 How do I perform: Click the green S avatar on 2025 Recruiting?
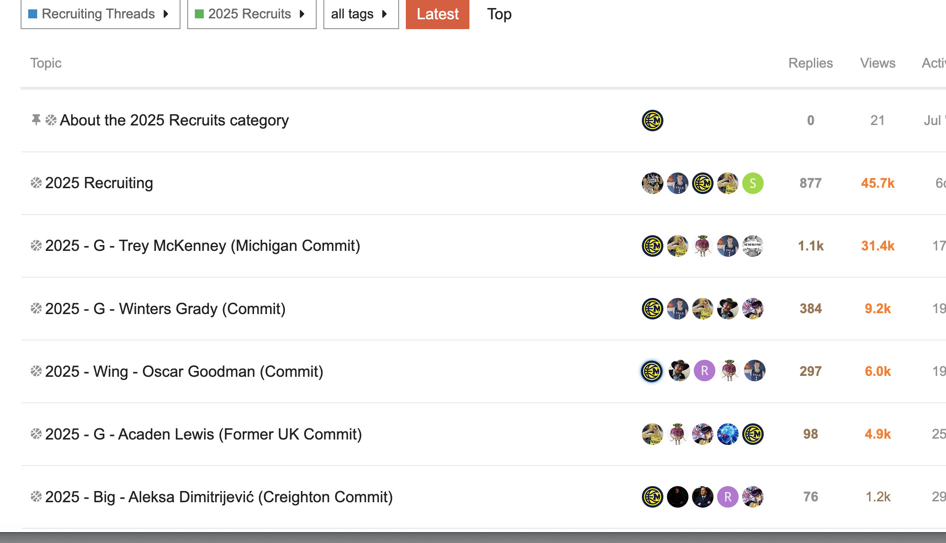tap(752, 183)
